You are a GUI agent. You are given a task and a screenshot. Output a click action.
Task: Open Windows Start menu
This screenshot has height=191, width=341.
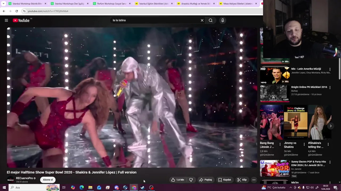click(4, 188)
